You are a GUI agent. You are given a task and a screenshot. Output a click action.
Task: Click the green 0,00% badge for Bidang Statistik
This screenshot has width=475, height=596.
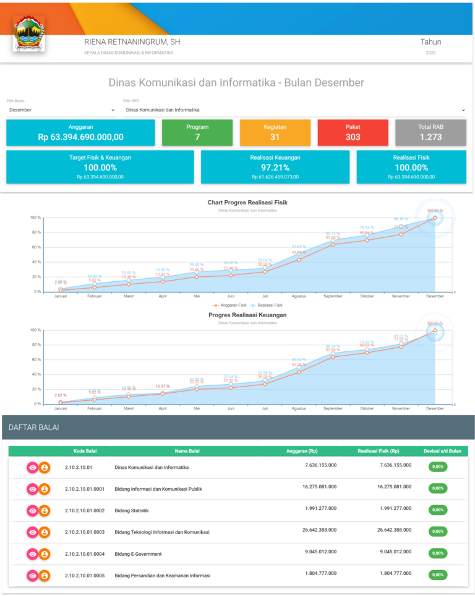pyautogui.click(x=438, y=510)
